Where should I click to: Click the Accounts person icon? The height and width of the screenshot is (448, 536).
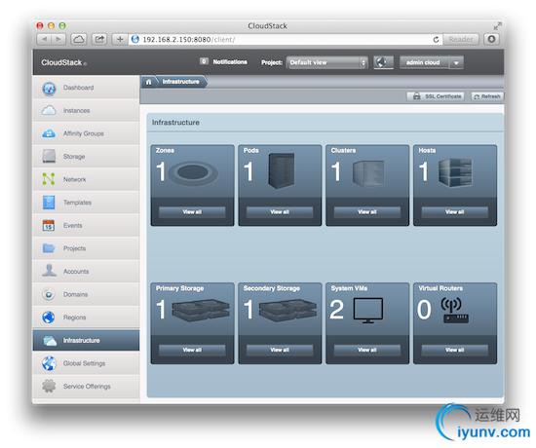(x=49, y=271)
